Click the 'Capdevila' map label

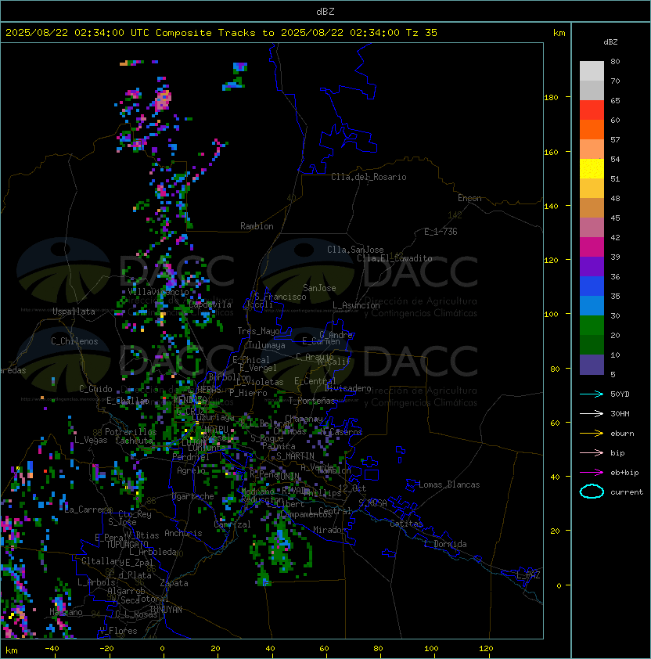[x=210, y=304]
